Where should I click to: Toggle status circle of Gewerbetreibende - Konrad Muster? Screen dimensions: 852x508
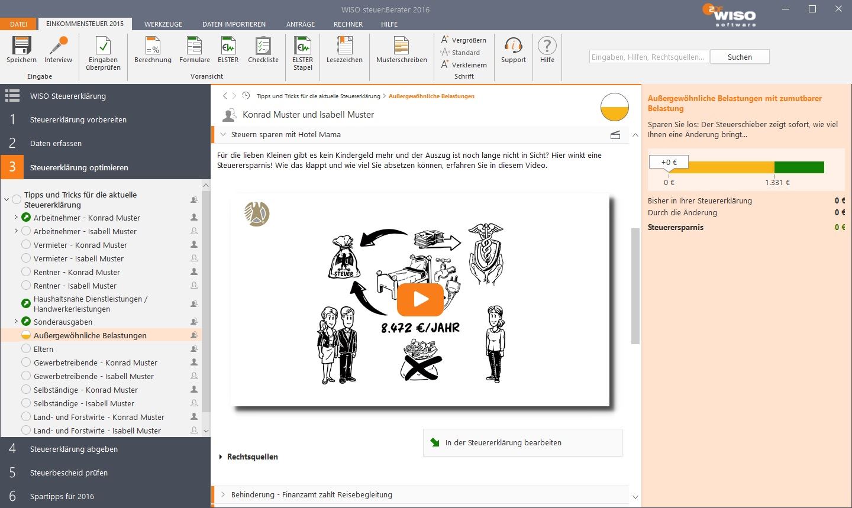(26, 362)
